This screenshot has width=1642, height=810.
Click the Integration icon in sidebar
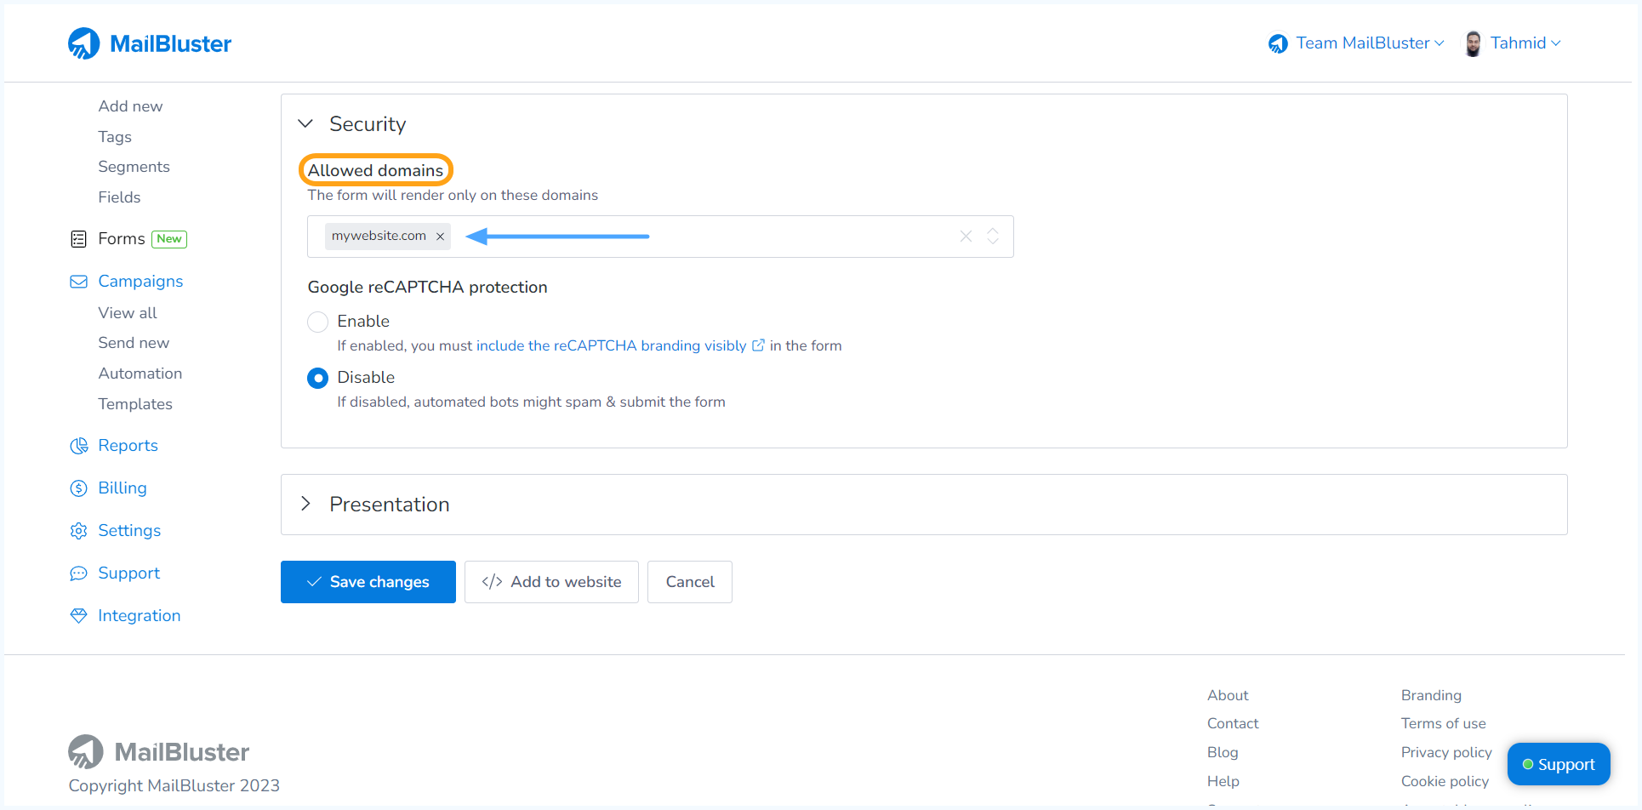pos(78,615)
